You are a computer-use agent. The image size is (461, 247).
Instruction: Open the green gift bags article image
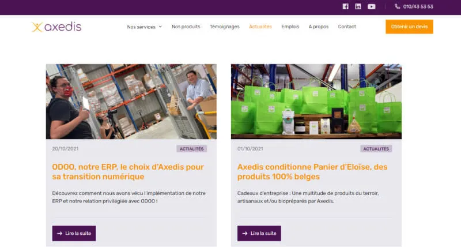click(x=316, y=102)
